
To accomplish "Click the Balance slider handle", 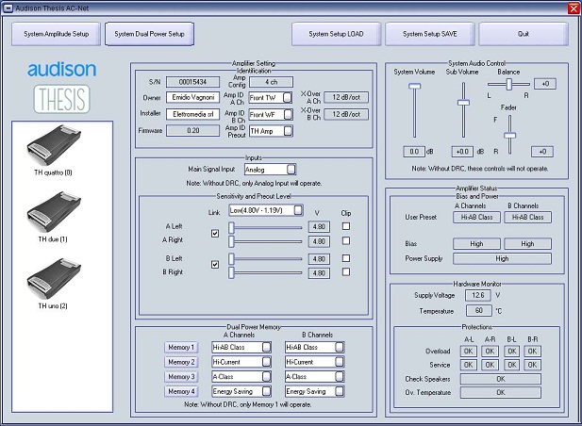I will coord(509,84).
